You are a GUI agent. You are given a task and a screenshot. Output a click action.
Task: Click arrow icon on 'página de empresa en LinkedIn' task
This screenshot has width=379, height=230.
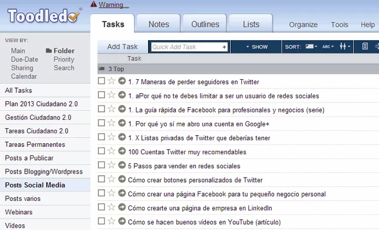click(122, 207)
